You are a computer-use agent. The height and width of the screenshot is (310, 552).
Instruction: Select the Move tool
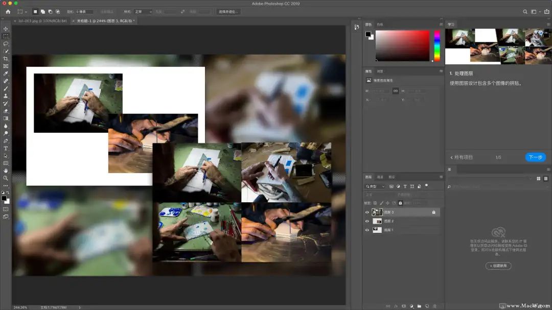click(x=6, y=29)
